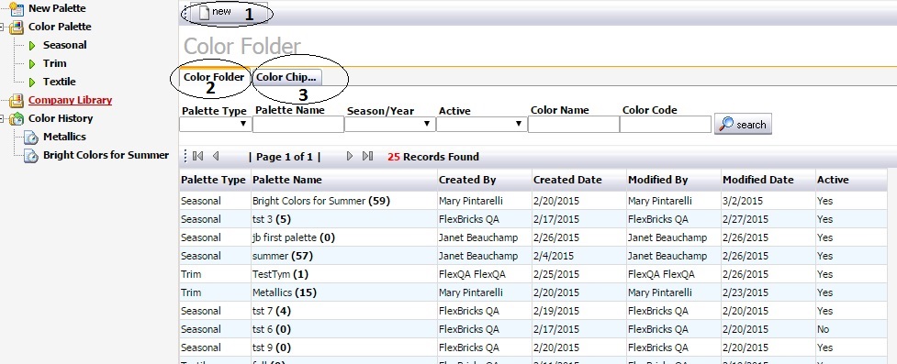Viewport: 897px width, 364px height.
Task: Click the Palette Name filter field
Action: pos(298,124)
